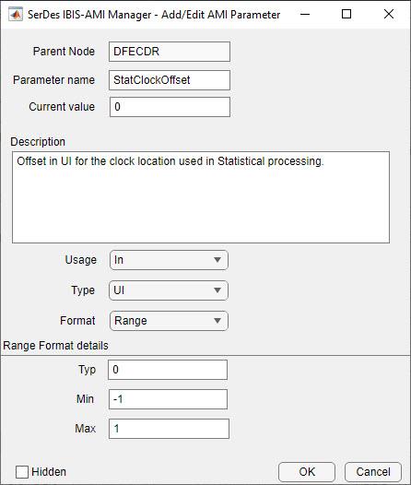Open the Usage dropdown showing In
The height and width of the screenshot is (485, 411).
pos(169,260)
